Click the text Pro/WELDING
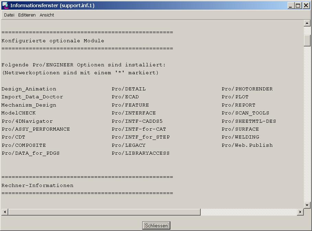 [x=241, y=137]
